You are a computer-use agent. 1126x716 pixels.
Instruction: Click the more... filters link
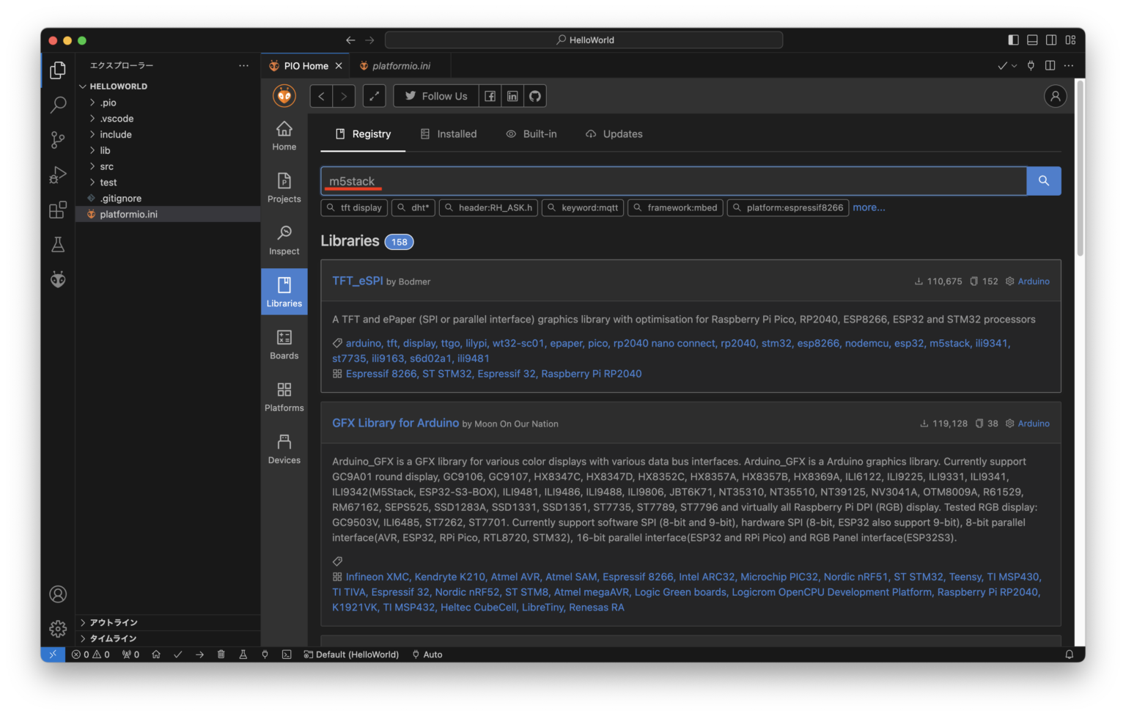[869, 207]
